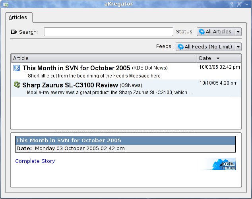This screenshot has width=252, height=199.
Task: Open the Complete Story link
Action: [x=35, y=161]
